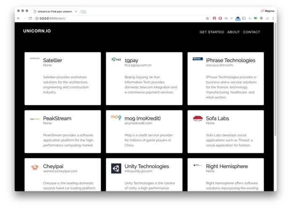Viewport: 292px width, 208px height.
Task: Bookmark this page with the star icon
Action: (x=207, y=18)
